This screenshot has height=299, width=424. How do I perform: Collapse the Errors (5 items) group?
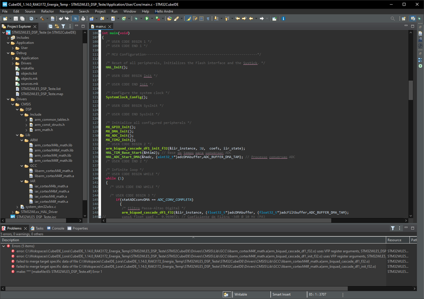click(x=4, y=246)
